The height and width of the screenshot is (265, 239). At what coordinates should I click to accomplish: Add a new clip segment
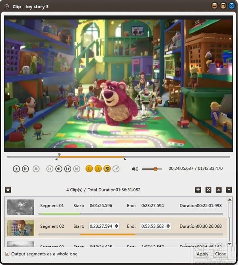[198, 190]
